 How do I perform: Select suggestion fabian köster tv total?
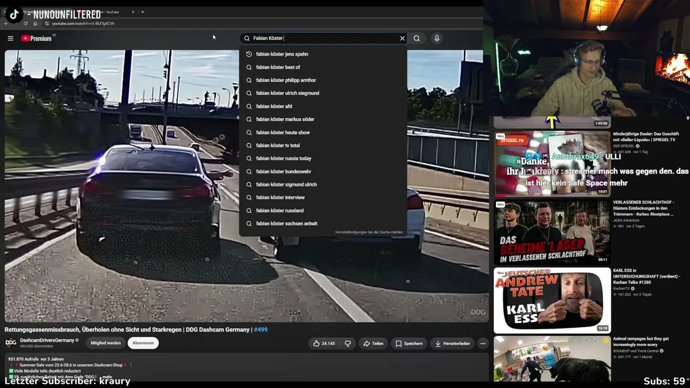tap(323, 145)
